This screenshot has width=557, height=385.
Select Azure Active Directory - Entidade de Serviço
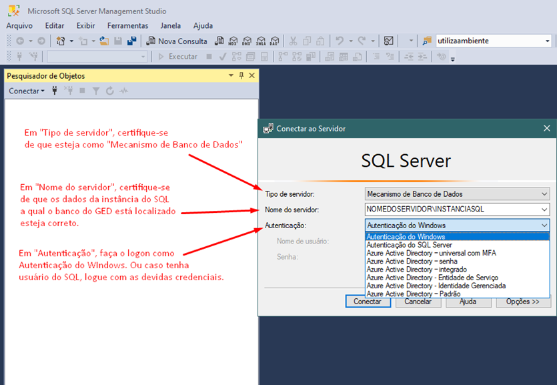(x=457, y=278)
